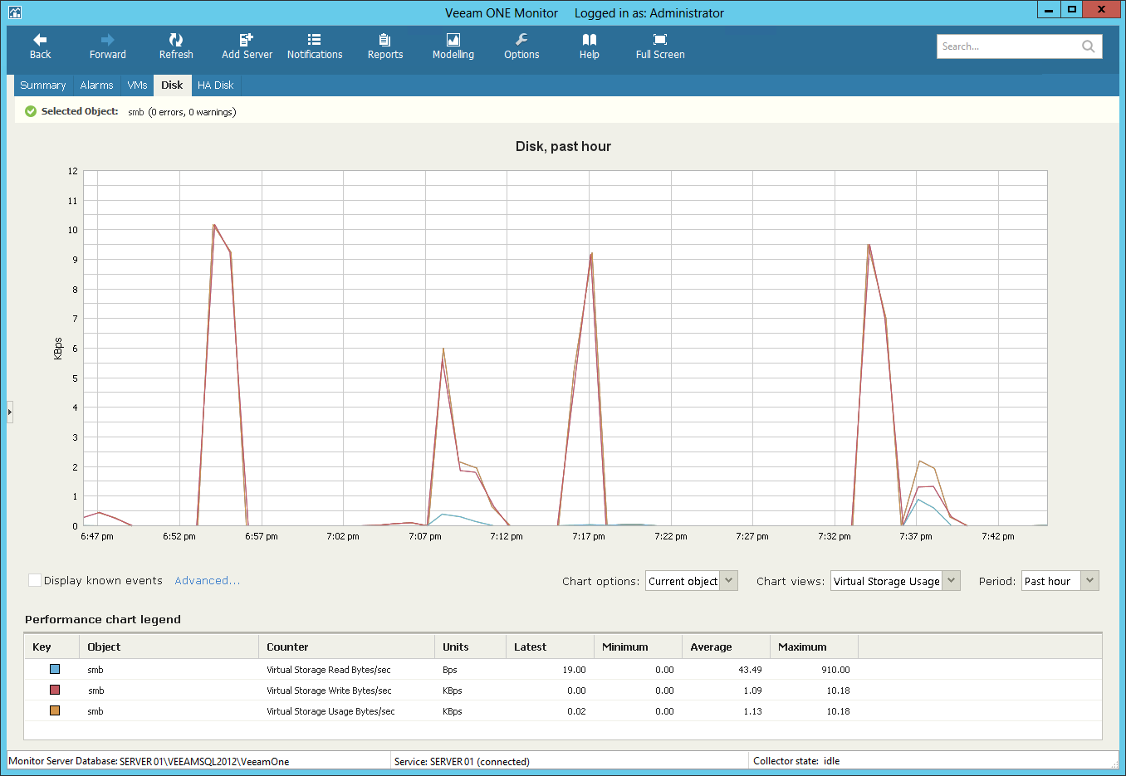Open the Help book icon

tap(589, 40)
